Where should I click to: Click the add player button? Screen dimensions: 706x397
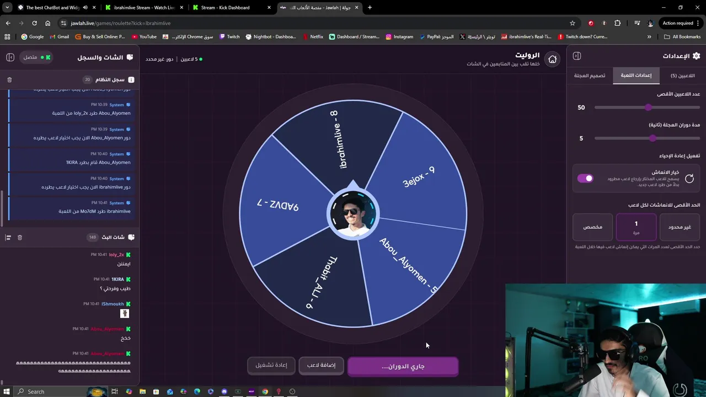[321, 366]
